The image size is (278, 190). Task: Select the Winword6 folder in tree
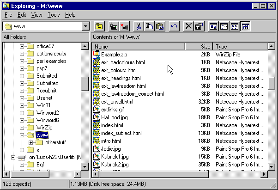tap(48, 120)
